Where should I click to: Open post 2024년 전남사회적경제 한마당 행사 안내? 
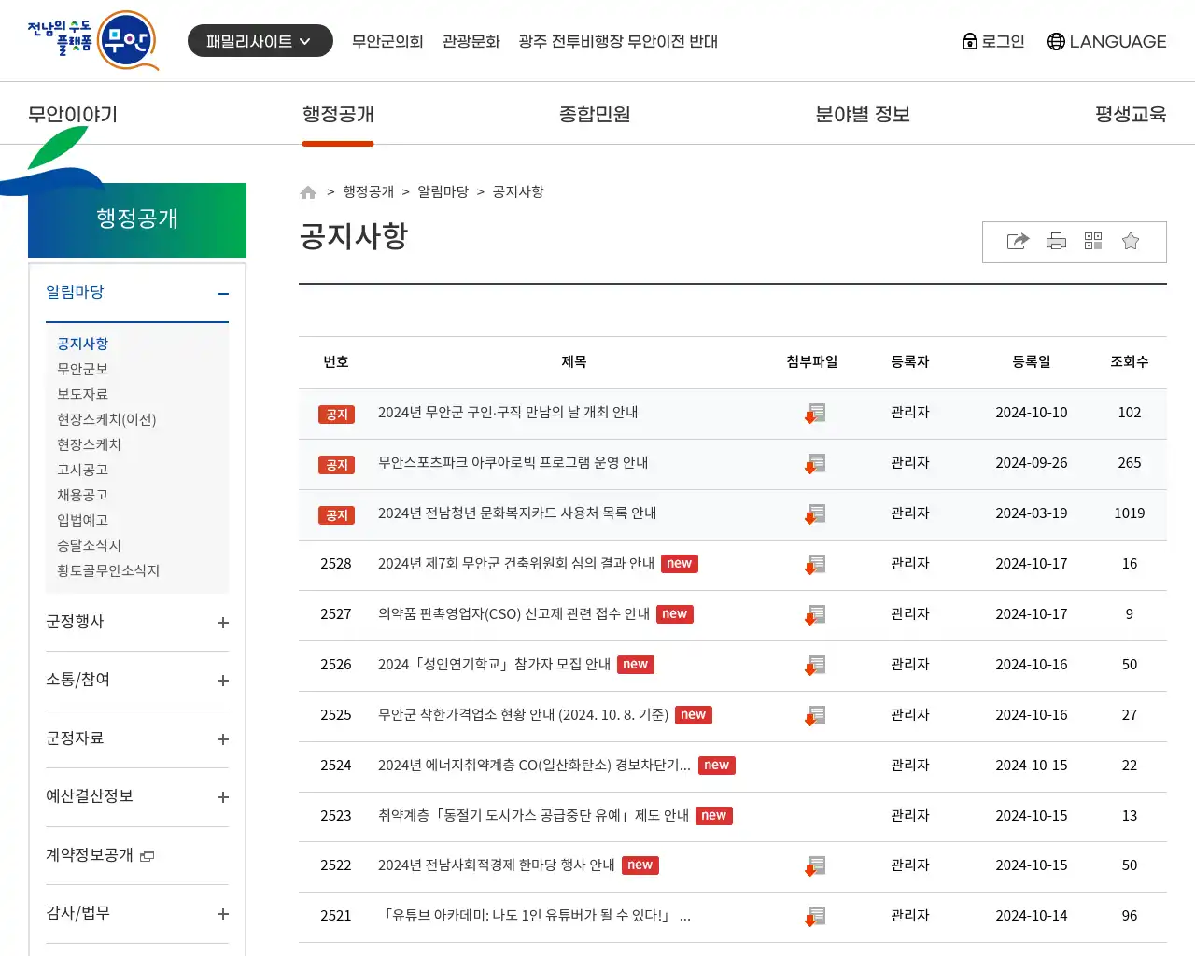497,865
